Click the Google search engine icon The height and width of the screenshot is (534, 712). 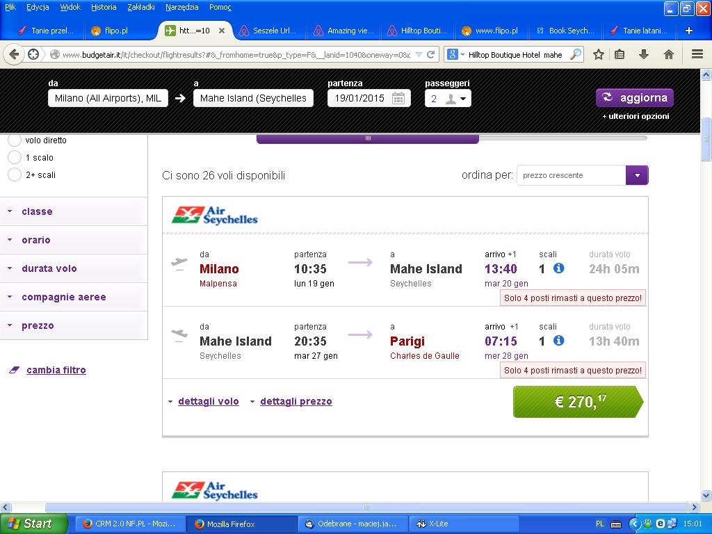coord(452,54)
